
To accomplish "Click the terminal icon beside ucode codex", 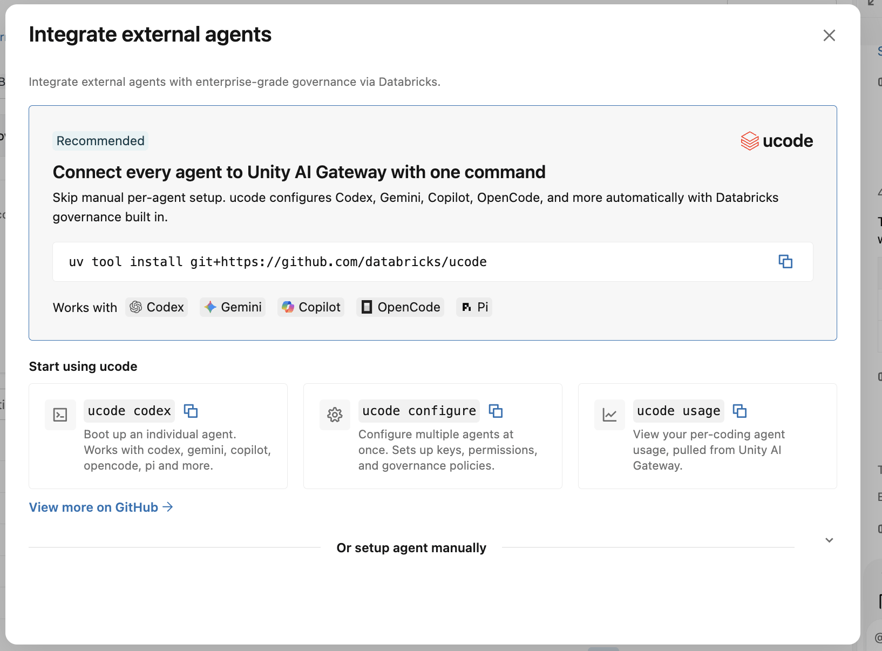I will [x=60, y=415].
